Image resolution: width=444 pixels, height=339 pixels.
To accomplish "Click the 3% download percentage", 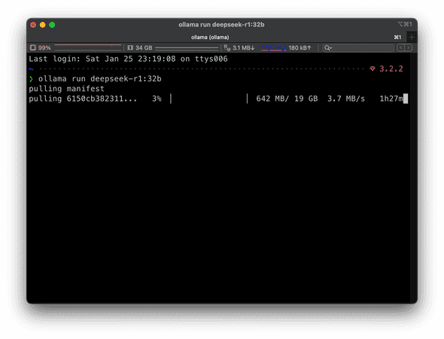I will click(157, 99).
